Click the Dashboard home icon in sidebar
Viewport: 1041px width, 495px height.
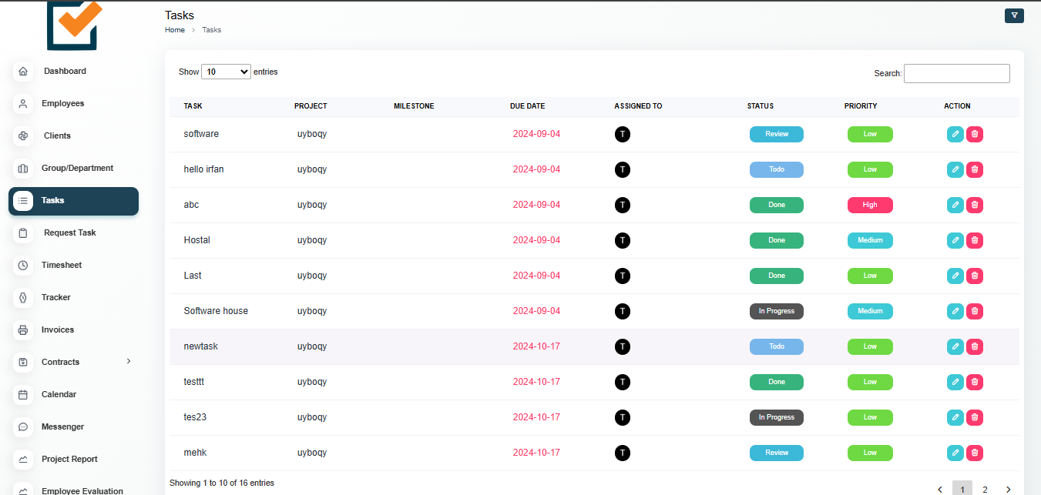tap(23, 71)
